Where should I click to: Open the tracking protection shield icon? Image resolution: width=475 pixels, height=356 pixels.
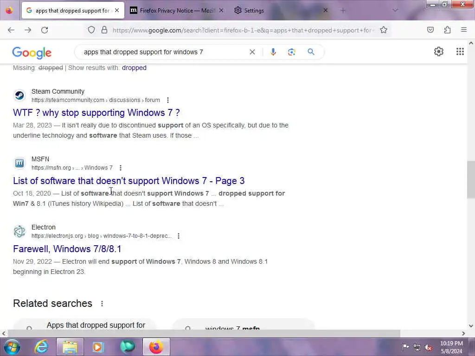click(91, 30)
